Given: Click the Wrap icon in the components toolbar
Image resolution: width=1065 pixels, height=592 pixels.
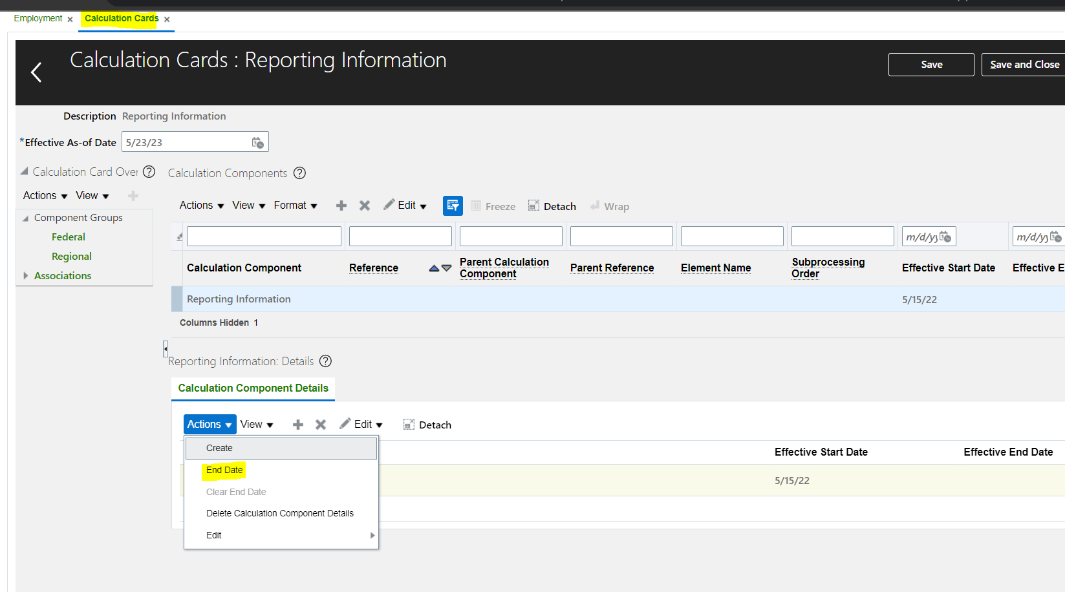Looking at the screenshot, I should coord(610,206).
